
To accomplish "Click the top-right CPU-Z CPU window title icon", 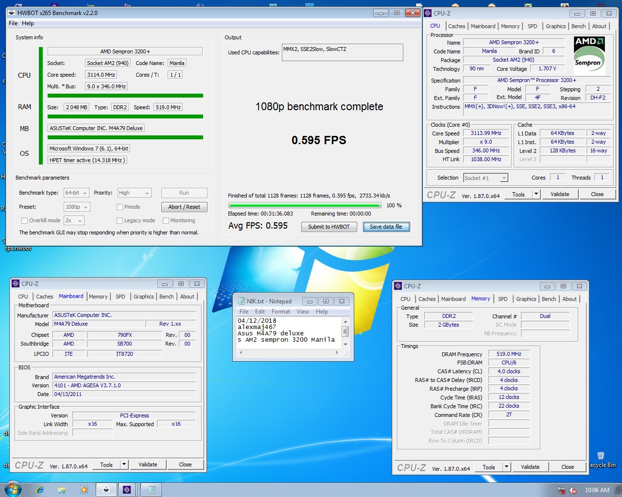I will tap(428, 13).
